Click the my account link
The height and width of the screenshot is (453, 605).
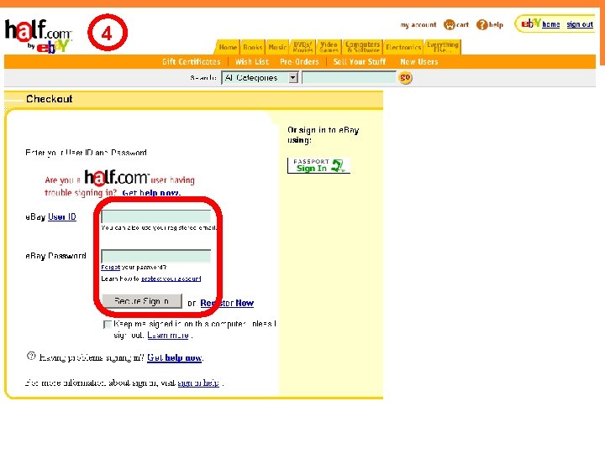pyautogui.click(x=418, y=25)
